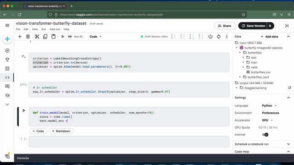Screen dimensions: 294x165
Task: Open the Home compass icon in sidebar
Action: click(7, 51)
